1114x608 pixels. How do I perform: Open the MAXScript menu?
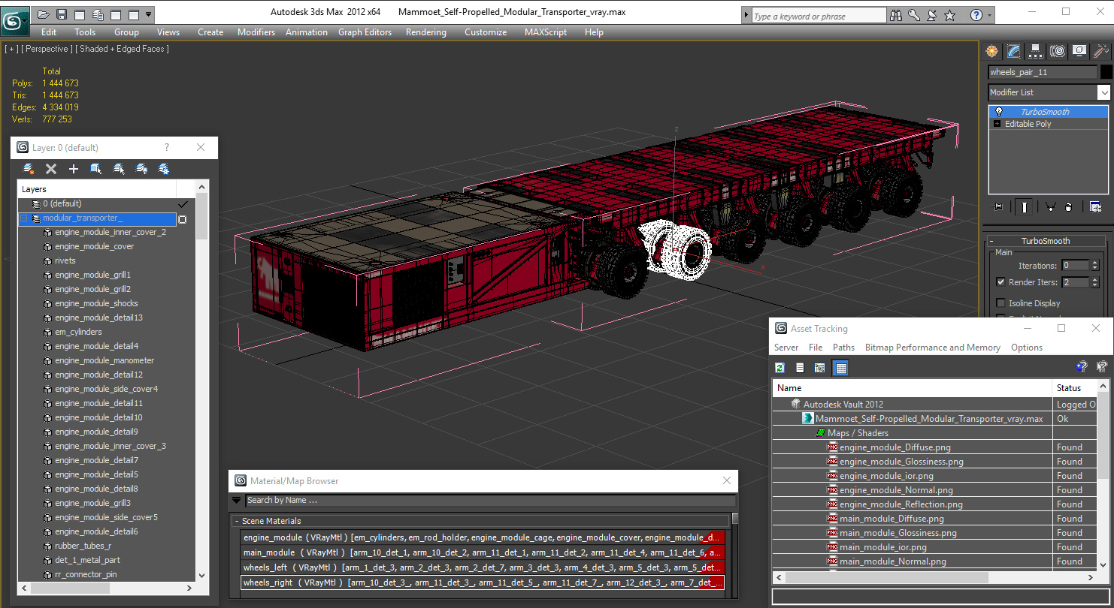[546, 32]
